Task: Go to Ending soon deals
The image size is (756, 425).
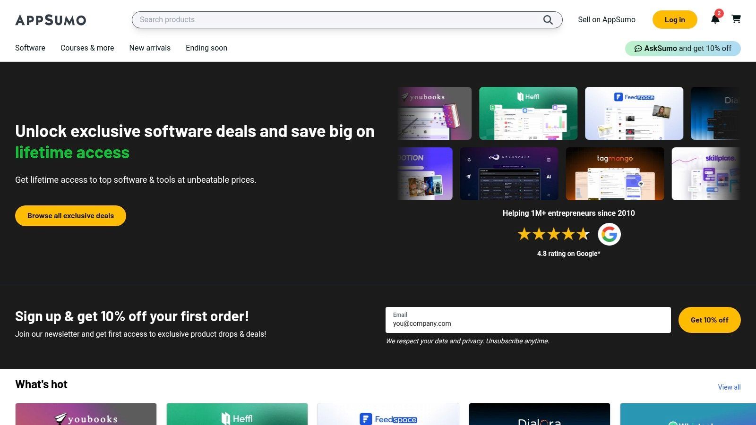Action: coord(206,48)
